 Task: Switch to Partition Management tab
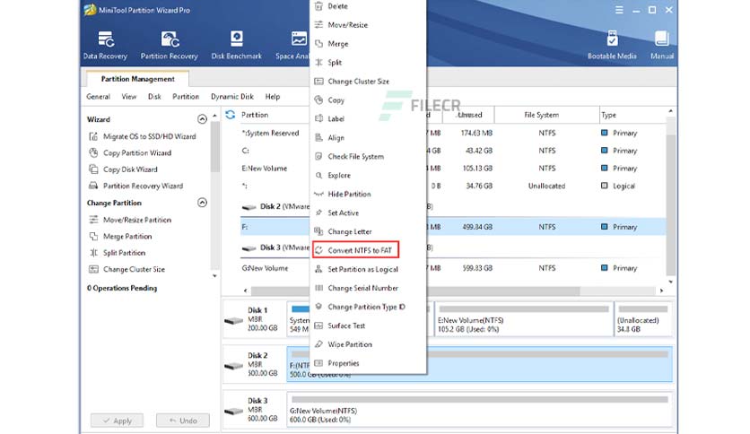click(138, 79)
